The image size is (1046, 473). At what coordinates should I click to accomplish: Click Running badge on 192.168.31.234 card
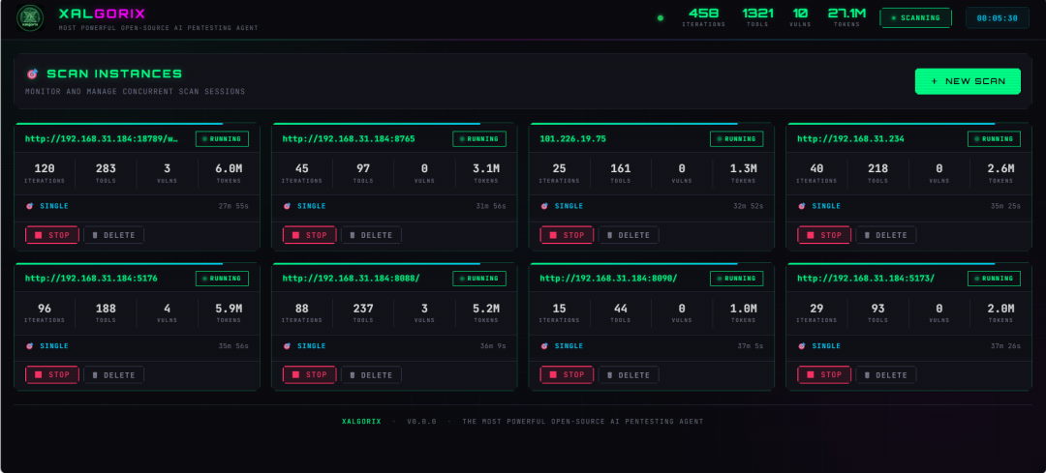coord(995,139)
